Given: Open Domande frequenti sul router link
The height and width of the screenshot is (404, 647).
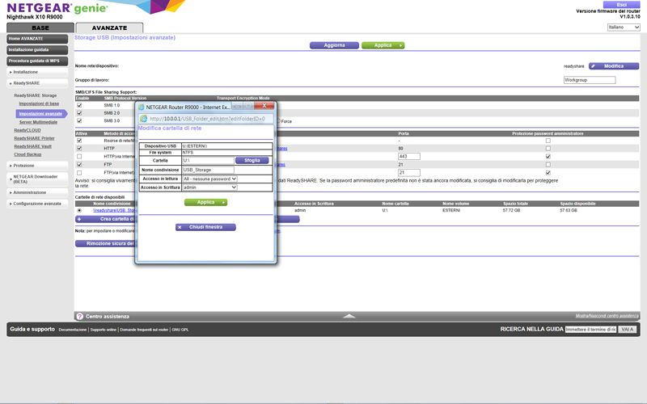Looking at the screenshot, I should [x=144, y=330].
